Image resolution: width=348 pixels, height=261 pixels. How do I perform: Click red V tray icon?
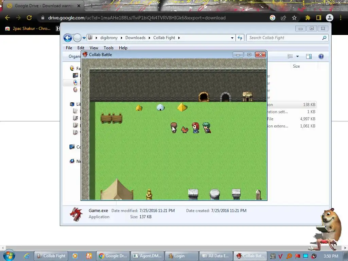point(280,256)
